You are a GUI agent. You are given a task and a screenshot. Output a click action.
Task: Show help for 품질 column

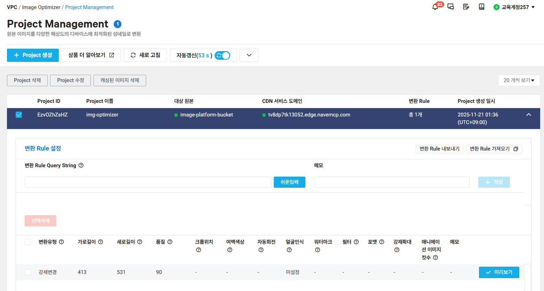tap(170, 242)
